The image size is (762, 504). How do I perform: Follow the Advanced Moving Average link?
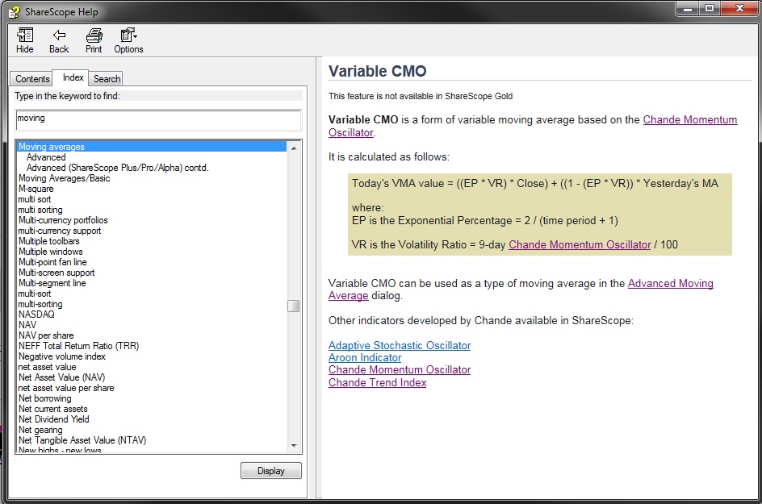tap(670, 283)
